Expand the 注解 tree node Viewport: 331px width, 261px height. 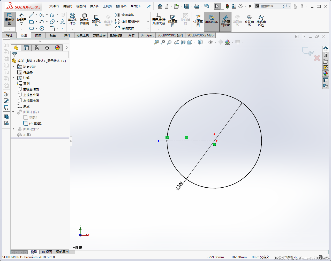(x=13, y=78)
